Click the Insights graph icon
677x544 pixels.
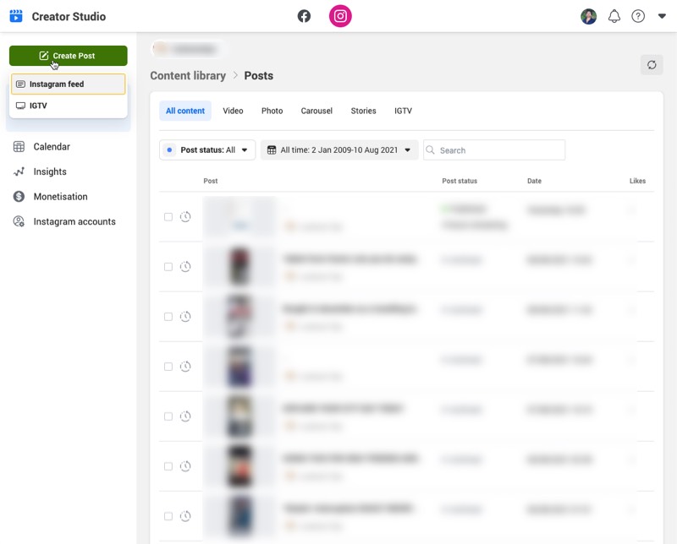(19, 171)
